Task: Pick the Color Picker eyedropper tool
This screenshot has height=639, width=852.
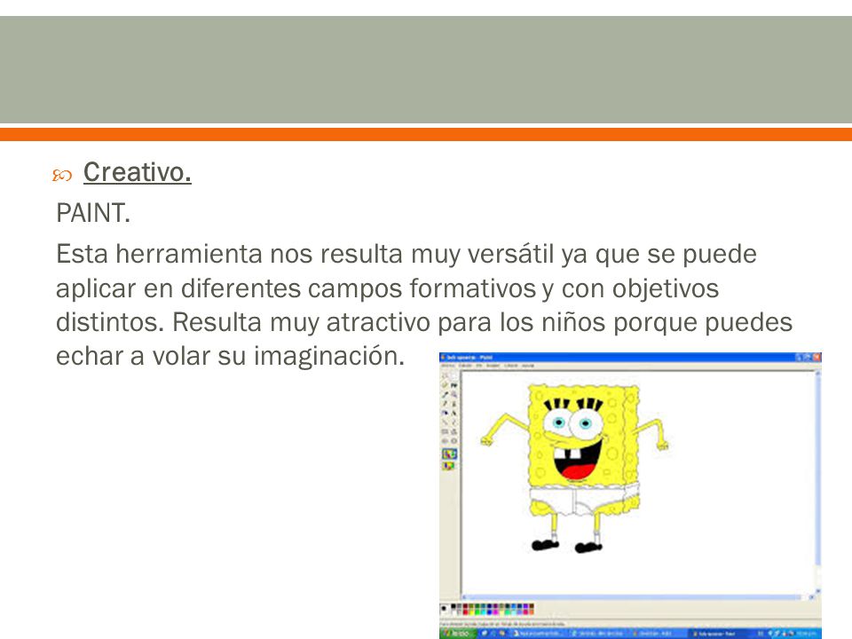Action: pos(445,394)
